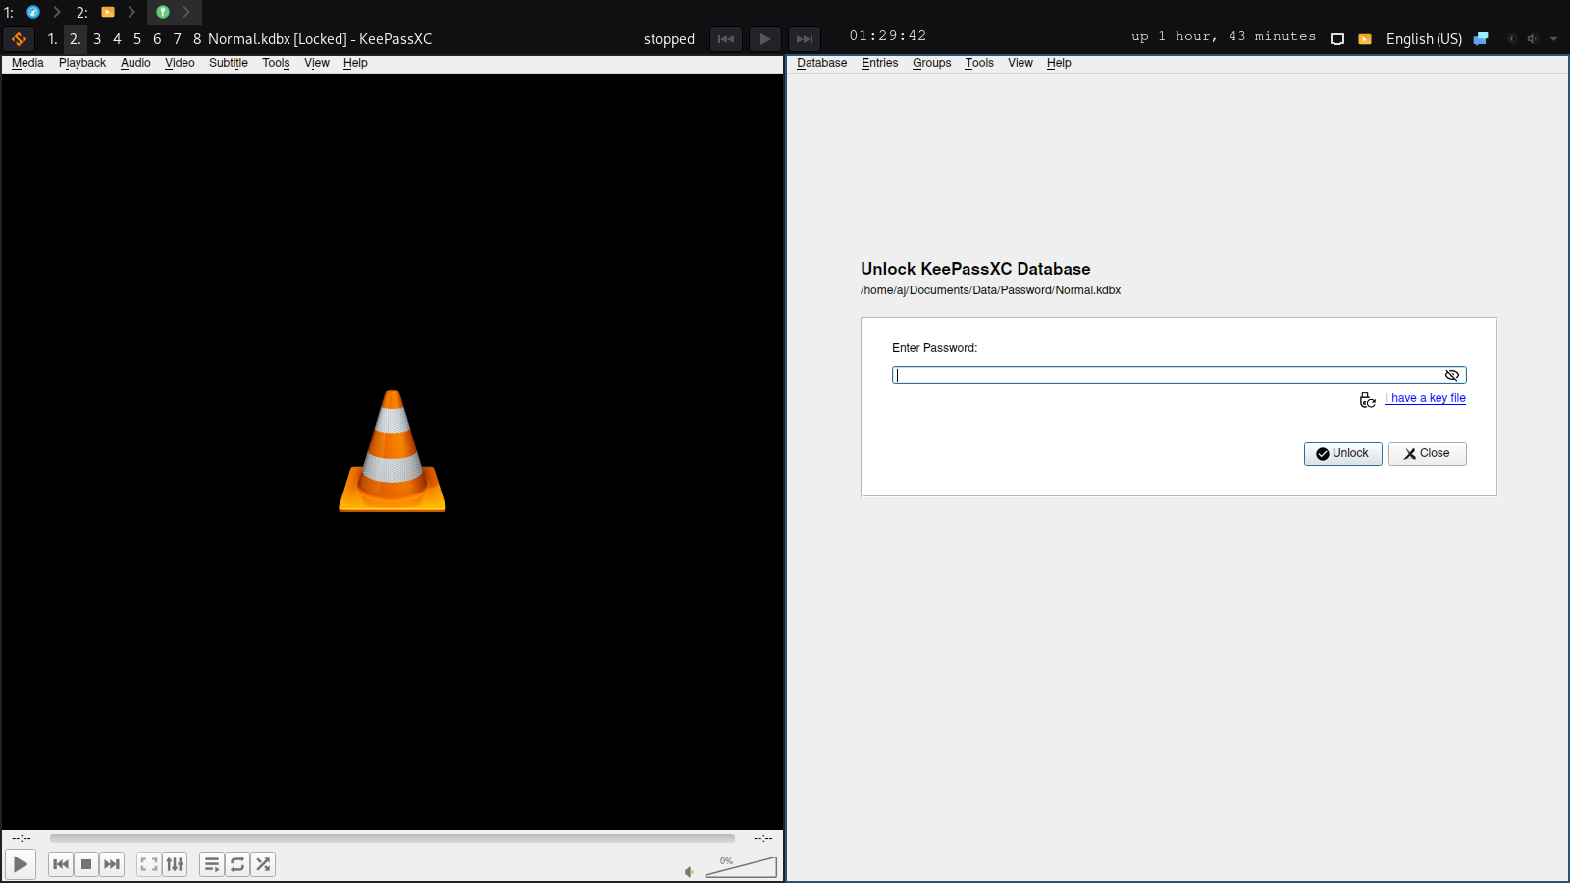The height and width of the screenshot is (883, 1570).
Task: Click the top bar play button
Action: pyautogui.click(x=765, y=39)
